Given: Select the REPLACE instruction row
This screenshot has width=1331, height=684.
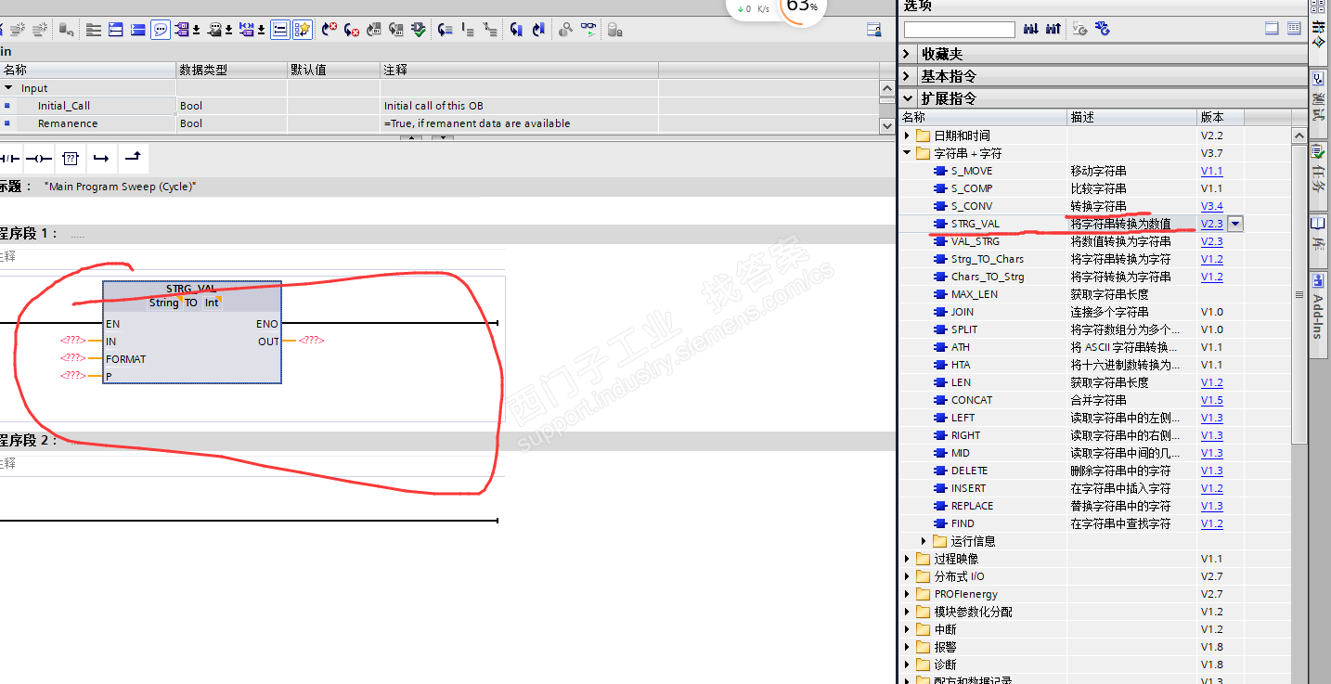Looking at the screenshot, I should 1095,506.
